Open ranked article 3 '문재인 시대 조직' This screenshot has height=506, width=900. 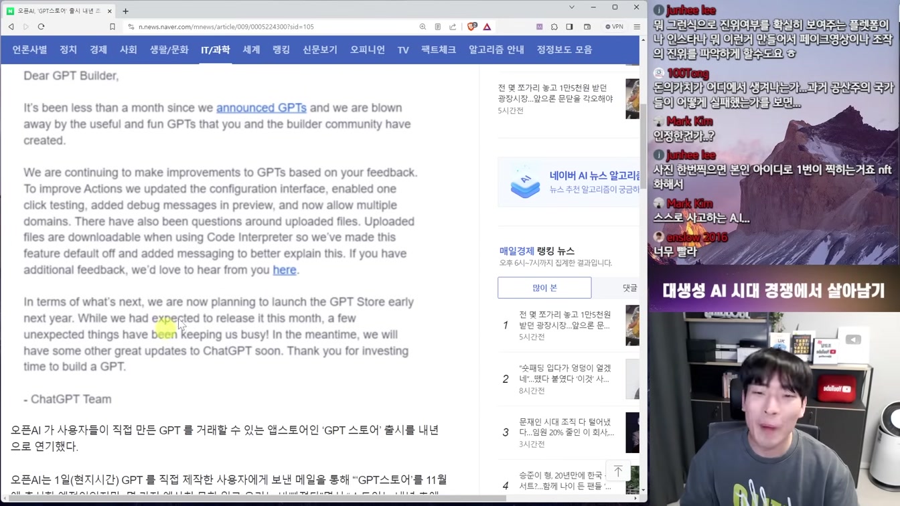coord(566,427)
